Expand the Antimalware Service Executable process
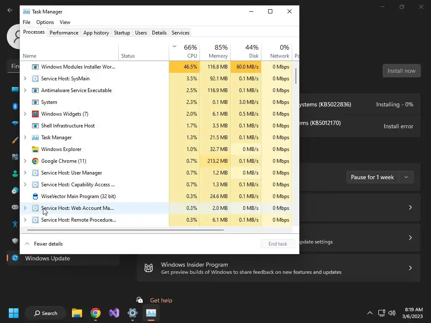The width and height of the screenshot is (431, 323). click(25, 90)
